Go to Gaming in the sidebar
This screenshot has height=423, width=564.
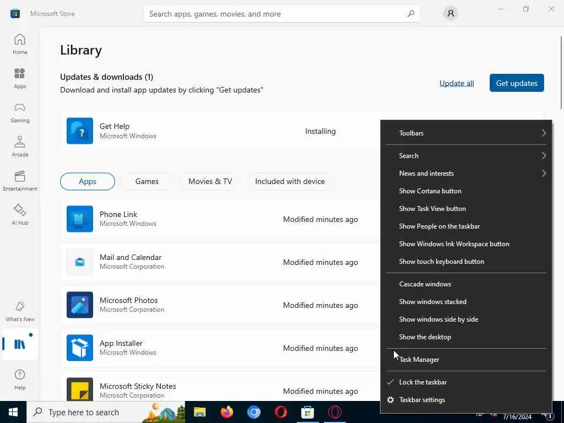point(20,112)
